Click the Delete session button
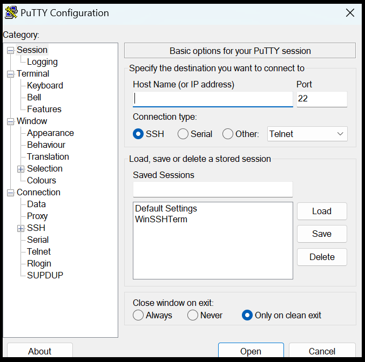This screenshot has height=362, width=365. pos(322,257)
